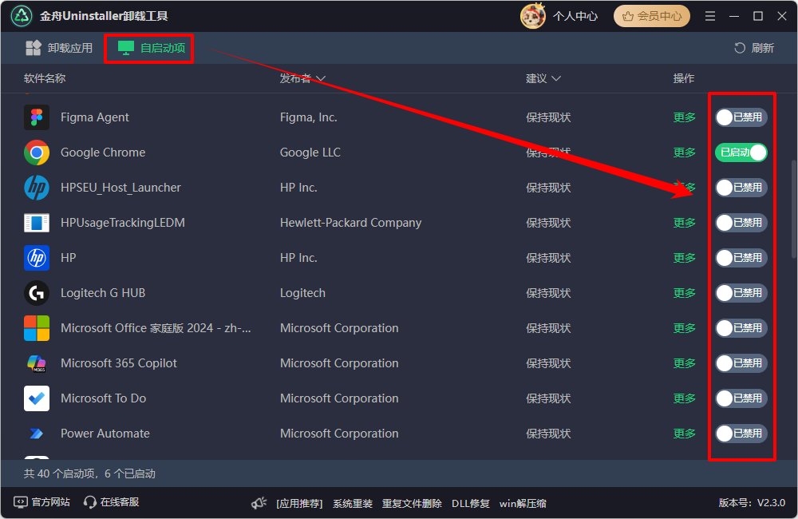Click the HPSEU_Host_Launcher HP icon
The width and height of the screenshot is (798, 519).
(37, 188)
